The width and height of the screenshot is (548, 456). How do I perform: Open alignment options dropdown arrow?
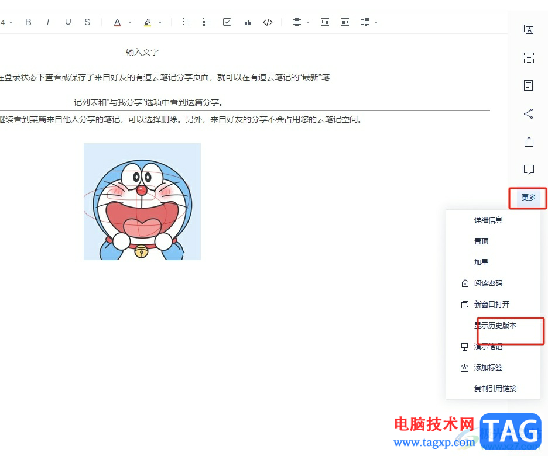(x=308, y=22)
